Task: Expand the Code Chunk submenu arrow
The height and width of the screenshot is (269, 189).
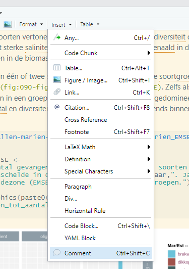Action: 149,53
